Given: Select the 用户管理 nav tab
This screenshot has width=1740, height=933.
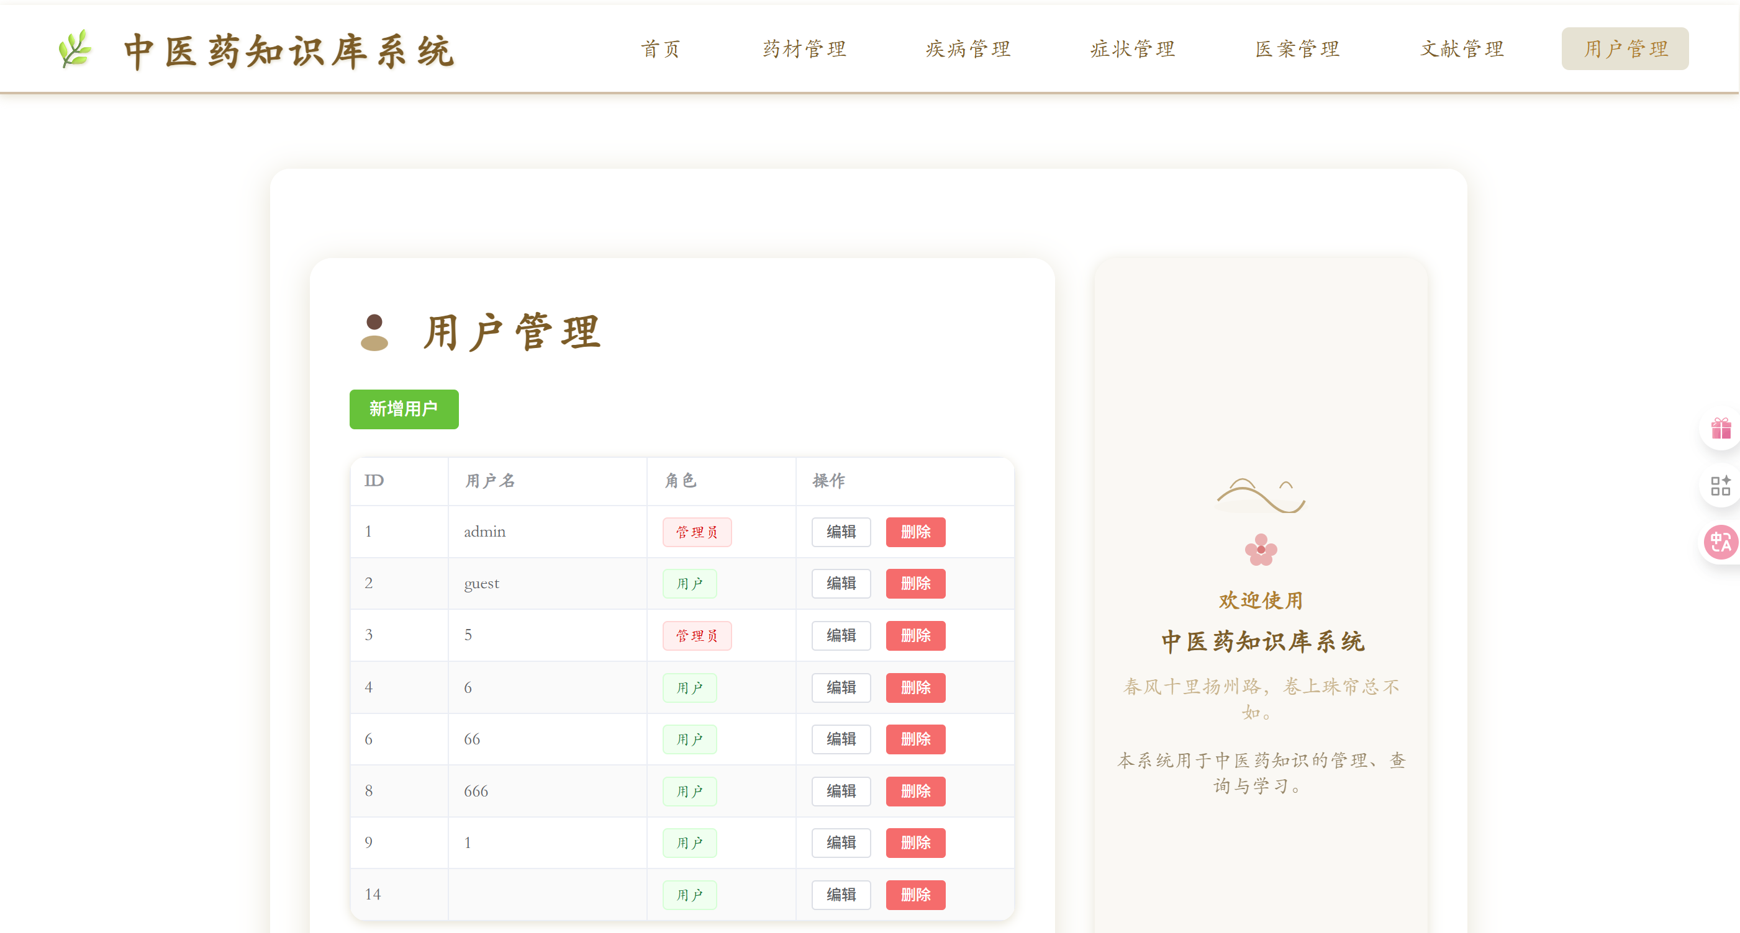Looking at the screenshot, I should 1624,48.
